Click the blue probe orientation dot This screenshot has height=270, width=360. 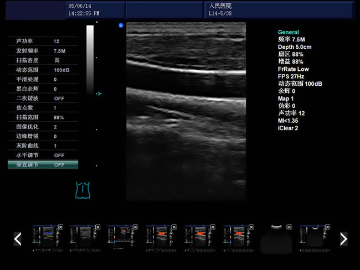[x=121, y=25]
